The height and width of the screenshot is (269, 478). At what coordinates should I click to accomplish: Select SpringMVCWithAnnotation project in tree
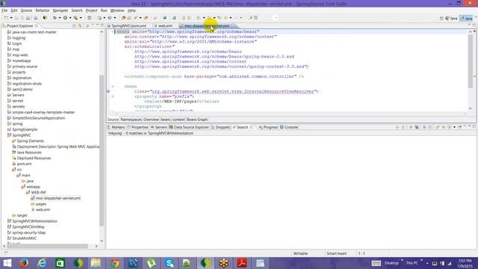[x=34, y=221]
